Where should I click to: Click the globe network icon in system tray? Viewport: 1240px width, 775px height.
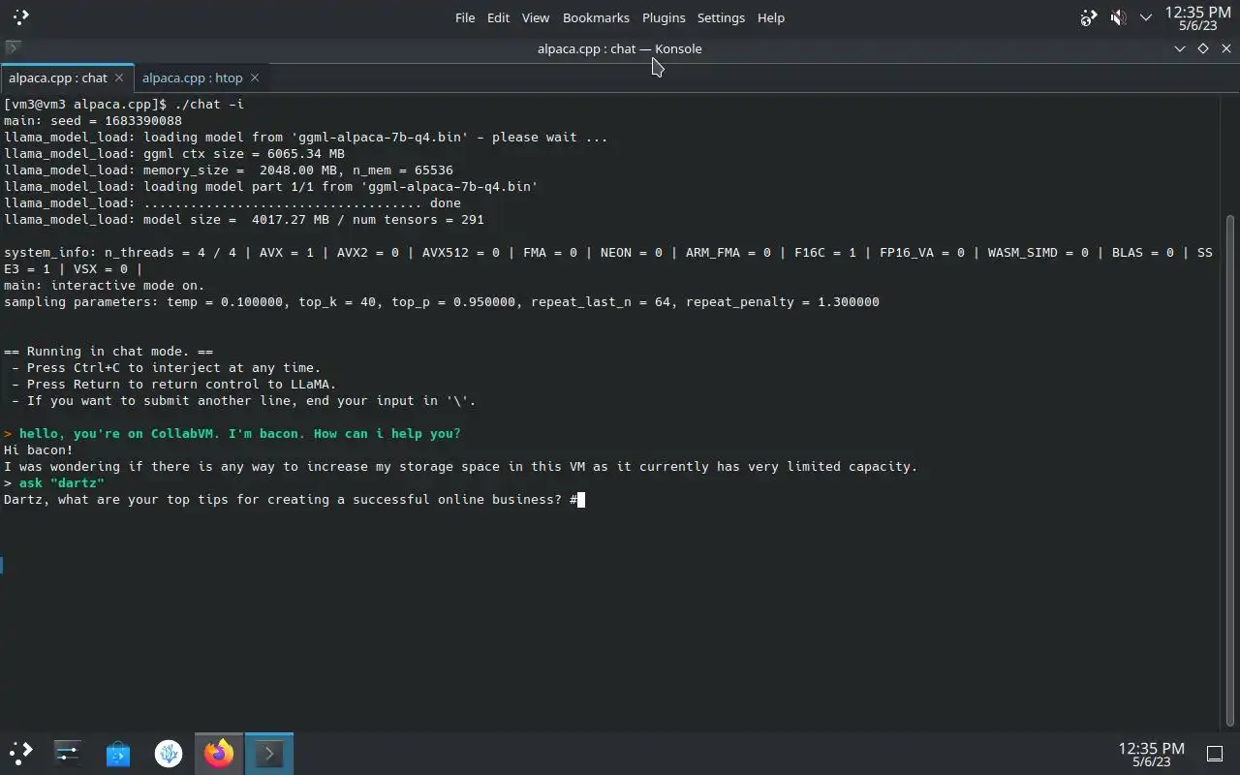pyautogui.click(x=1089, y=17)
